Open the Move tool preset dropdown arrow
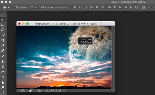Image resolution: width=155 pixels, height=95 pixels. pyautogui.click(x=9, y=7)
